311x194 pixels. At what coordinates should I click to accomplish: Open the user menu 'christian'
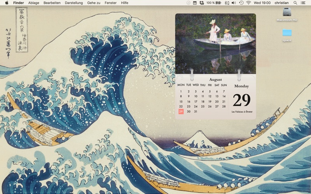tap(281, 3)
